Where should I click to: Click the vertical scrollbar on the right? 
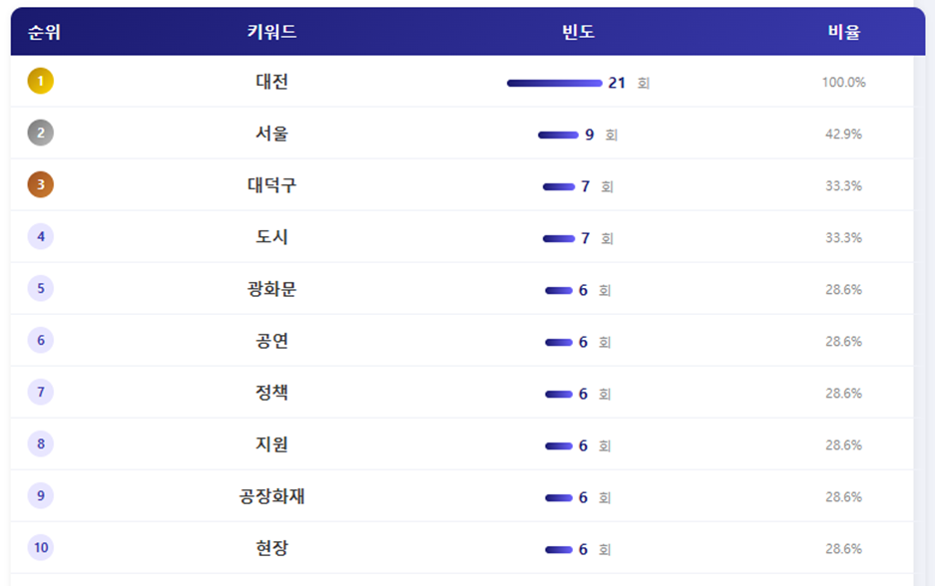(919, 299)
